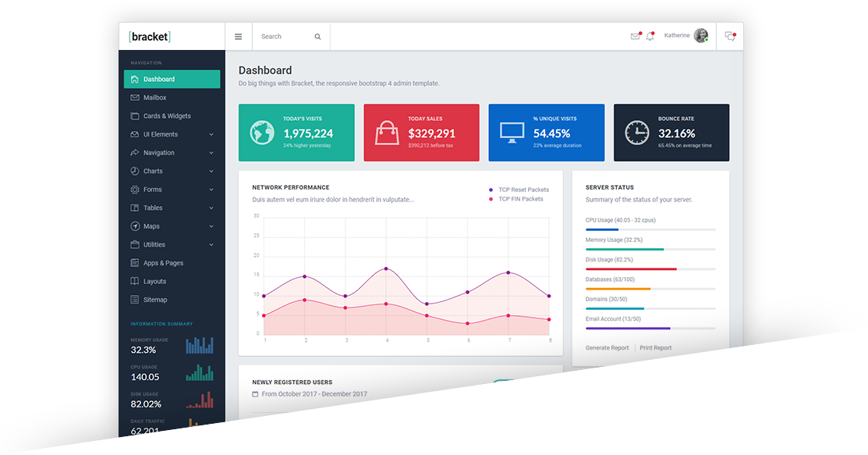Image resolution: width=868 pixels, height=455 pixels.
Task: Open the bell notifications icon
Action: [650, 37]
